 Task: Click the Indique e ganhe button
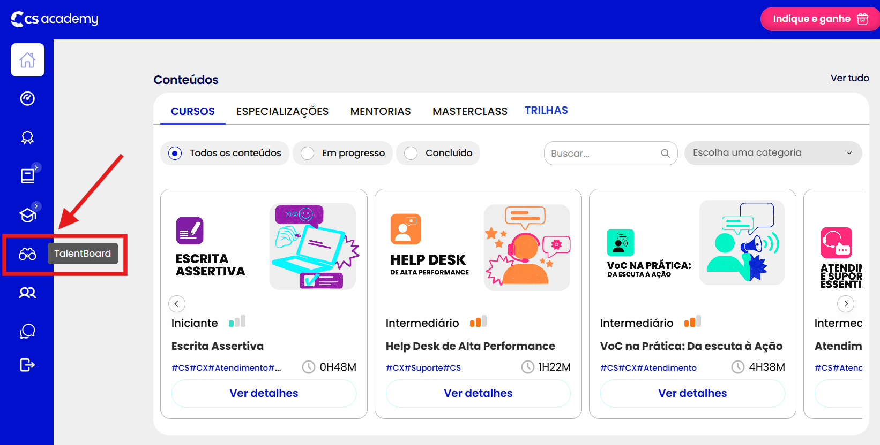(820, 19)
